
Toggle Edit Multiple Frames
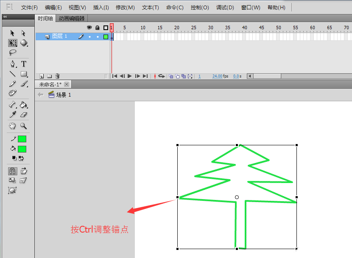tap(184, 76)
